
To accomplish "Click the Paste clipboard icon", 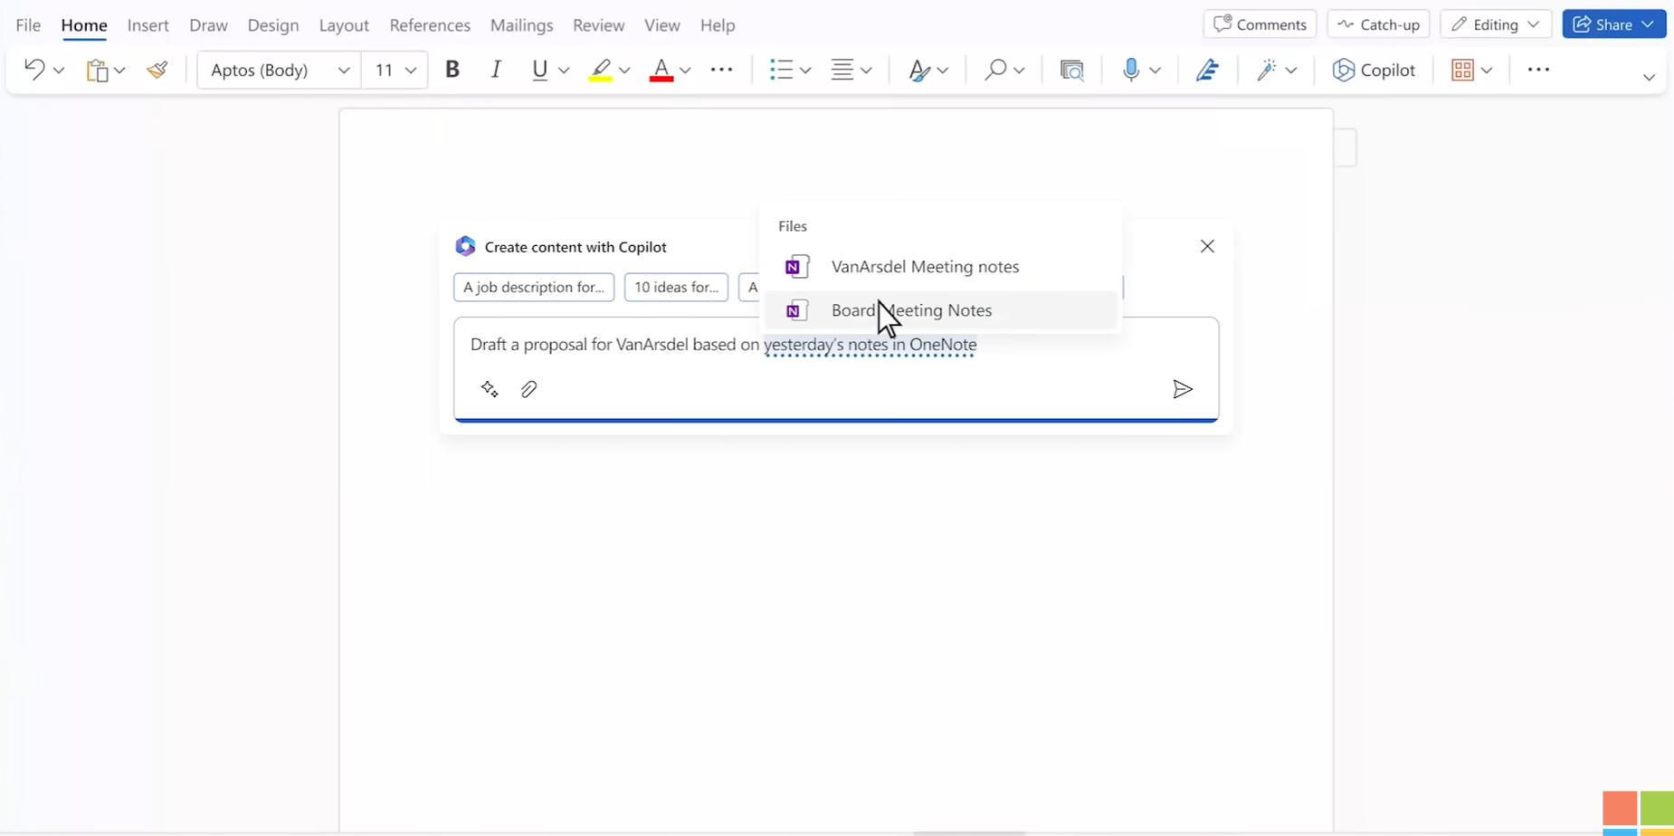I will pos(97,70).
